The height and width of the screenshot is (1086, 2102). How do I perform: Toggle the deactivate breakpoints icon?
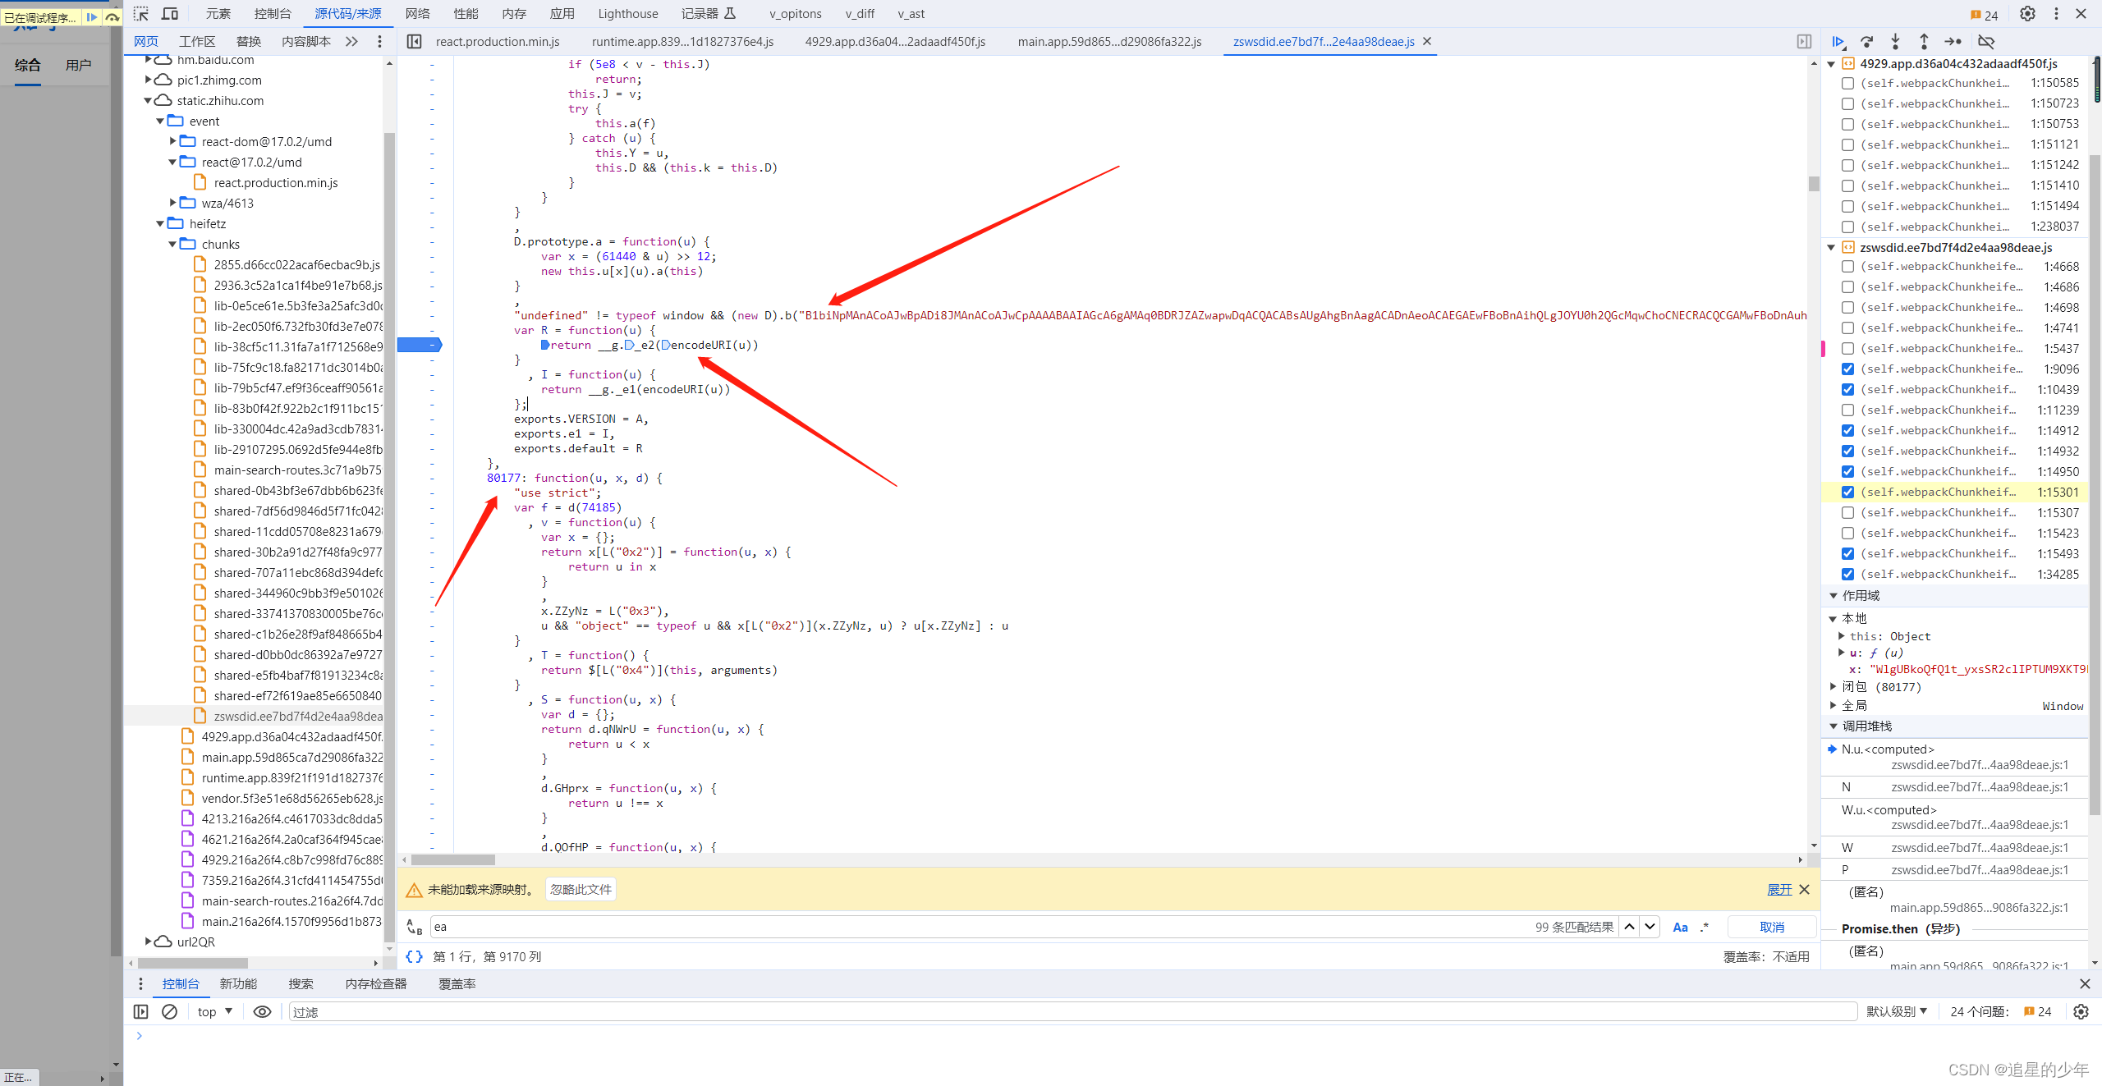tap(1986, 41)
